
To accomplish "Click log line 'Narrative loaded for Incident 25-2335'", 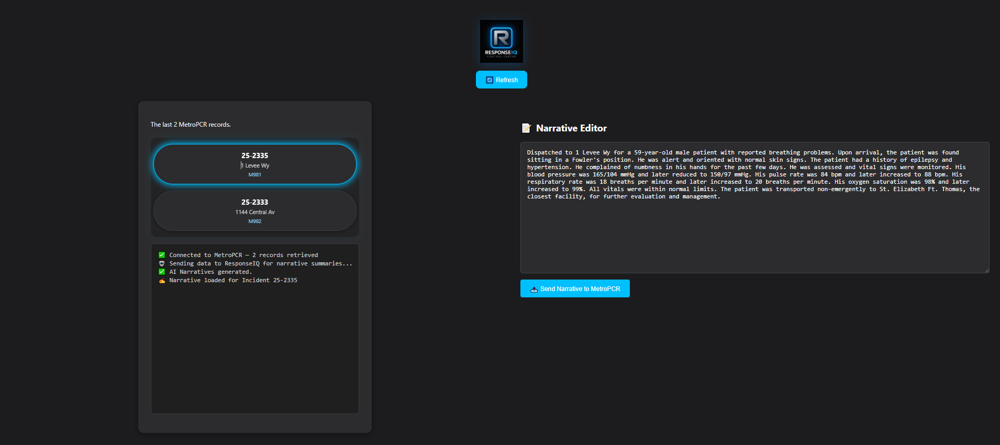I will coord(233,280).
